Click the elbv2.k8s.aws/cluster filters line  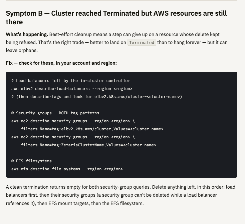pyautogui.click(x=90, y=129)
